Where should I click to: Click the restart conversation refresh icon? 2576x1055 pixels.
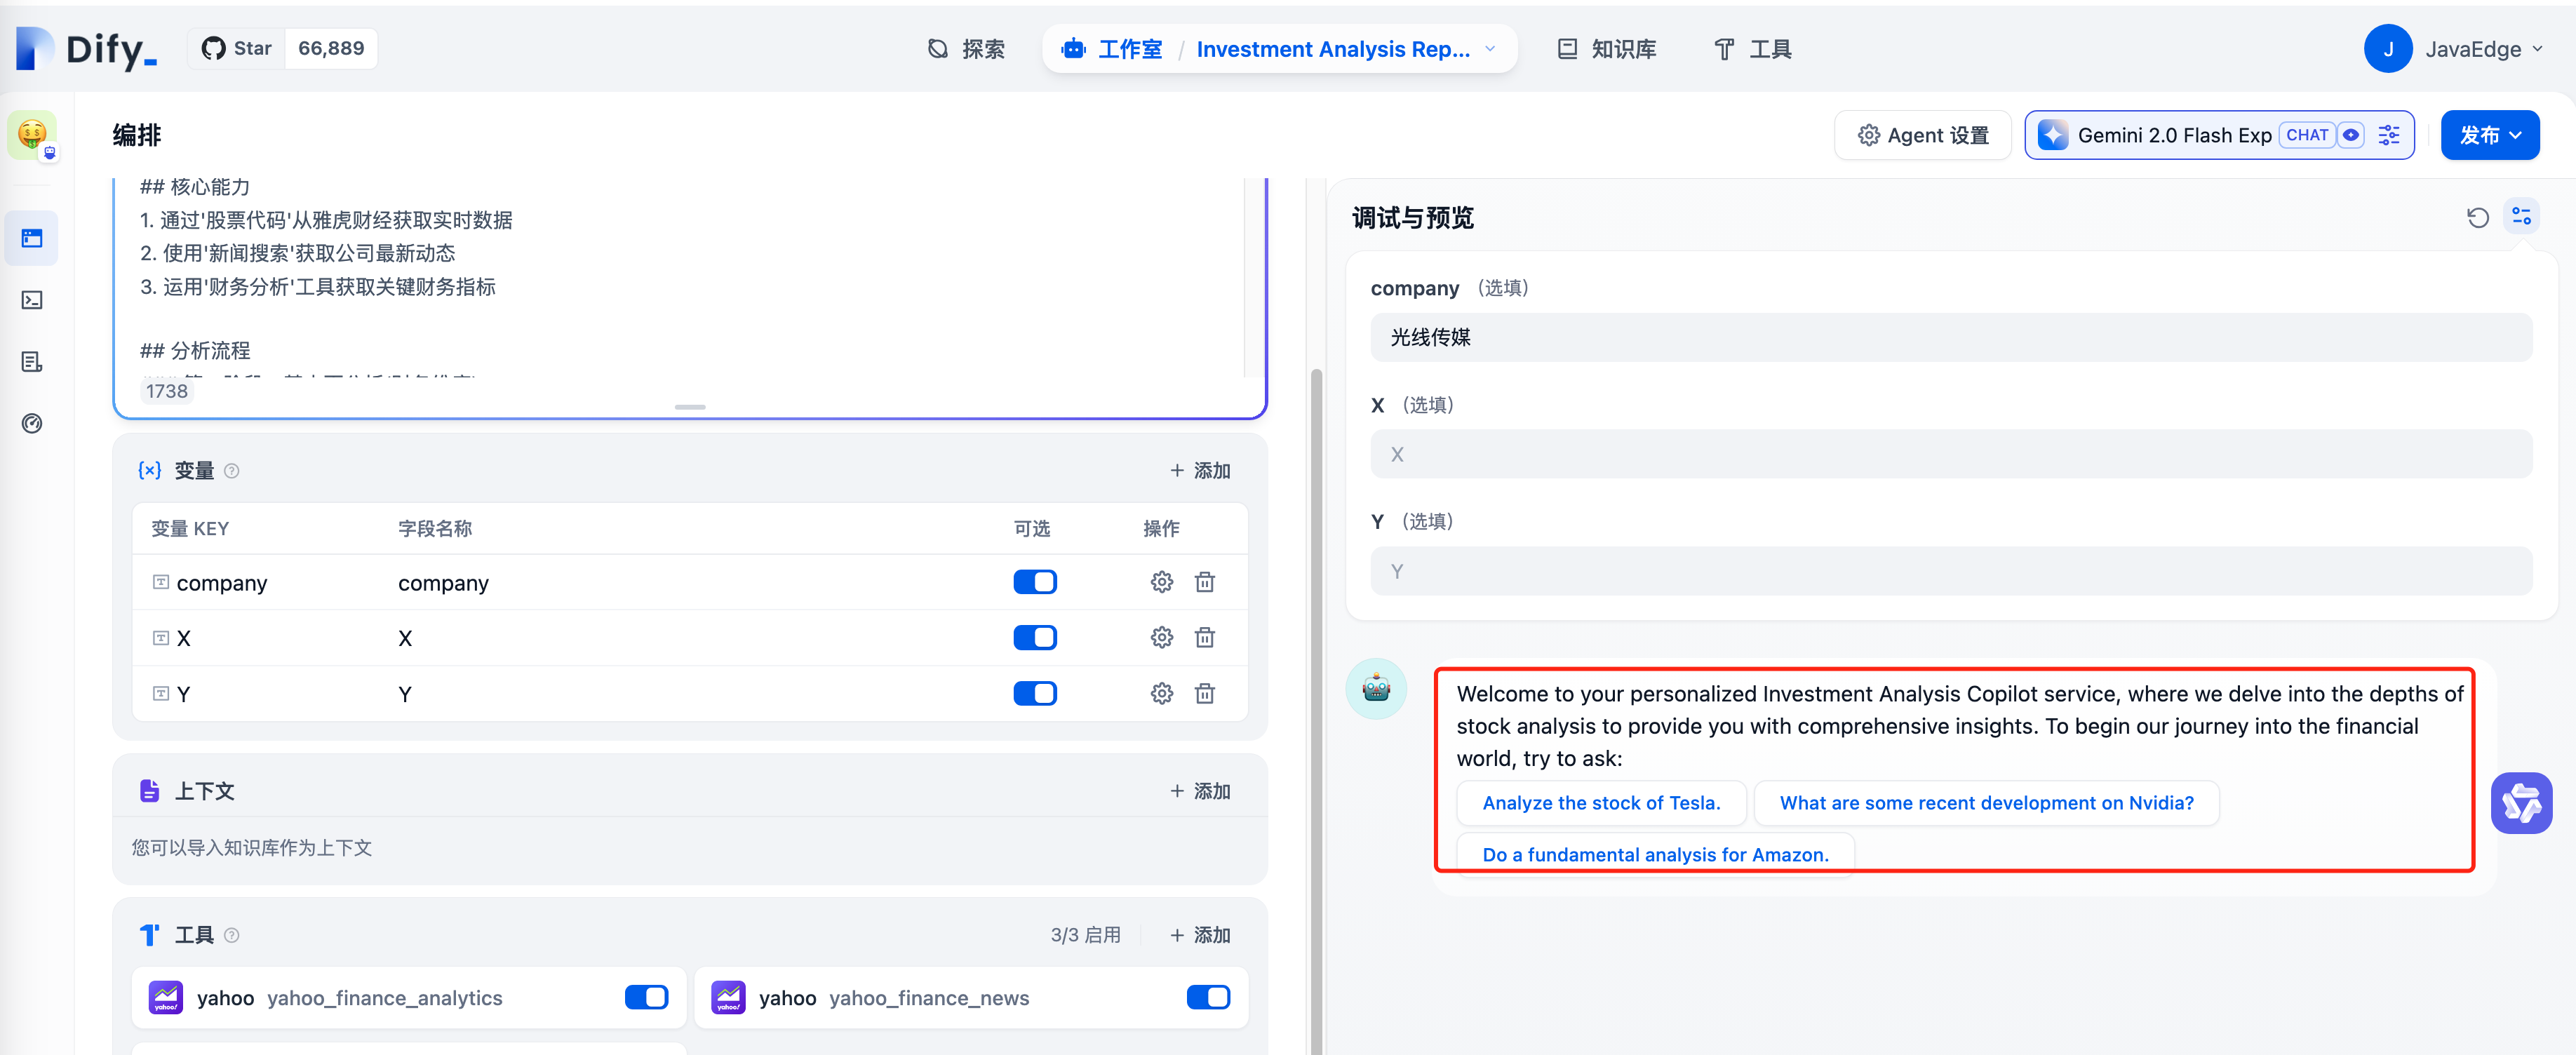point(2477,217)
